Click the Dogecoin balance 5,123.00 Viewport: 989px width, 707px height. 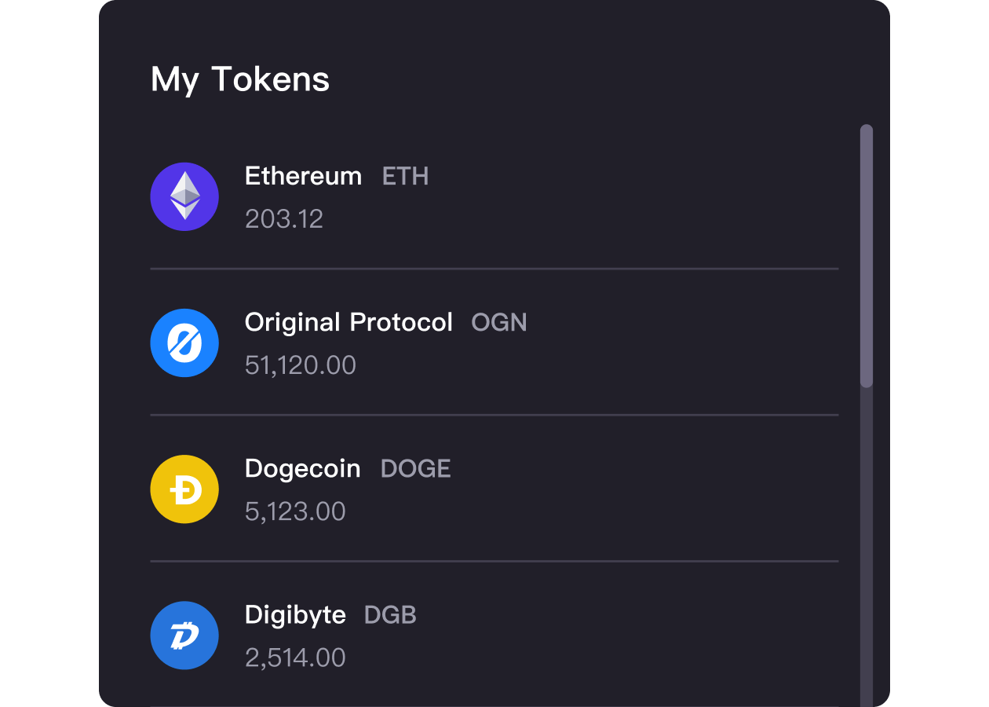pyautogui.click(x=295, y=511)
